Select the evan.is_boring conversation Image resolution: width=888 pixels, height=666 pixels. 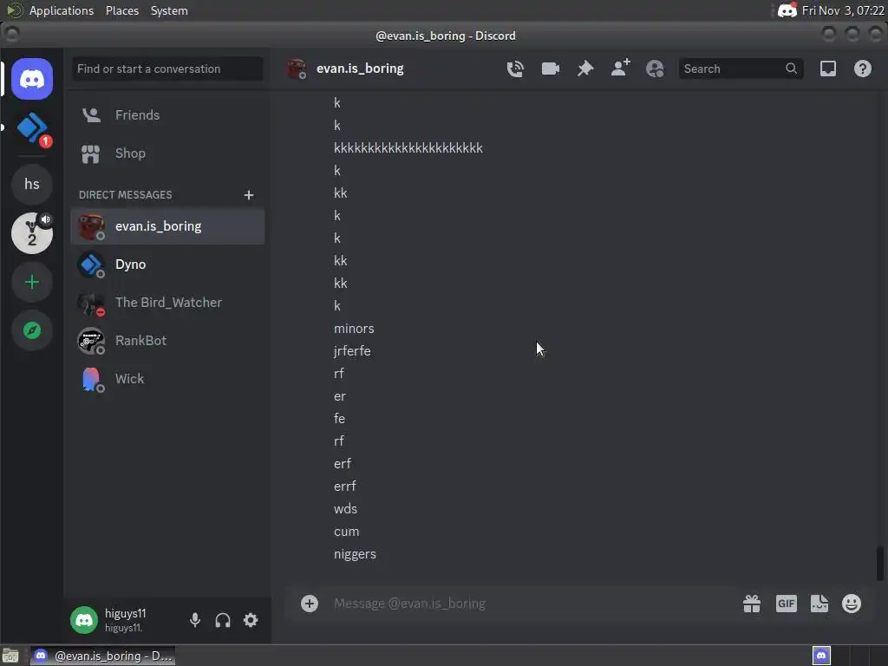(167, 226)
